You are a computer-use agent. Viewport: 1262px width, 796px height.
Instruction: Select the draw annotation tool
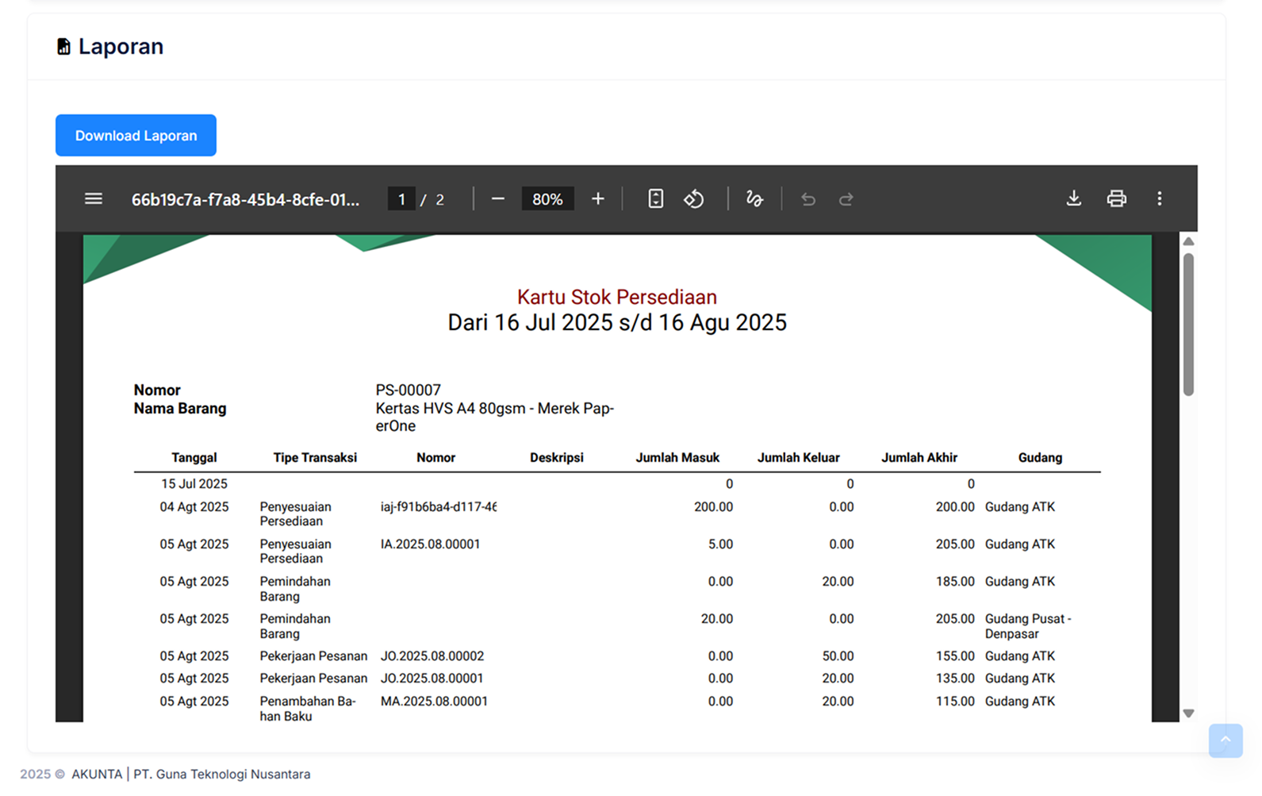pos(754,199)
